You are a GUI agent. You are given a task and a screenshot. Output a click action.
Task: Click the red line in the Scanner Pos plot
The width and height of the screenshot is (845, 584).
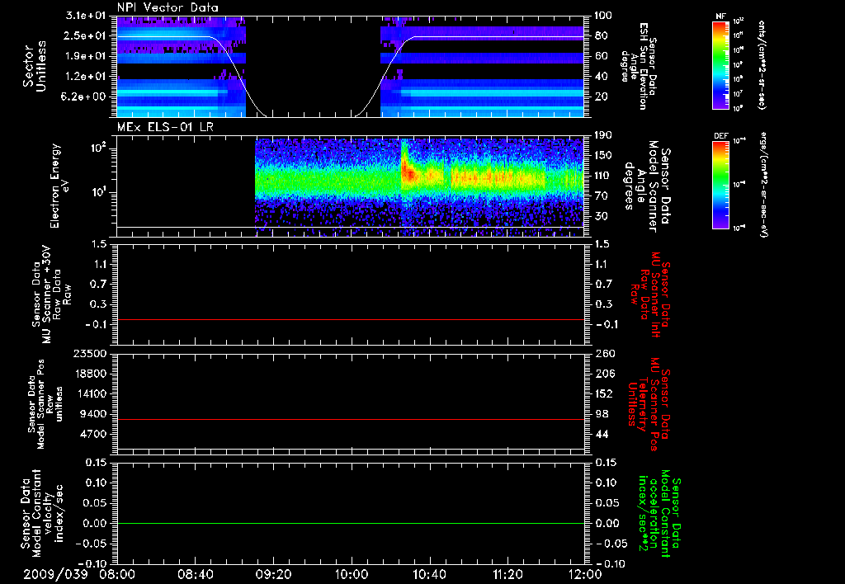tap(350, 419)
